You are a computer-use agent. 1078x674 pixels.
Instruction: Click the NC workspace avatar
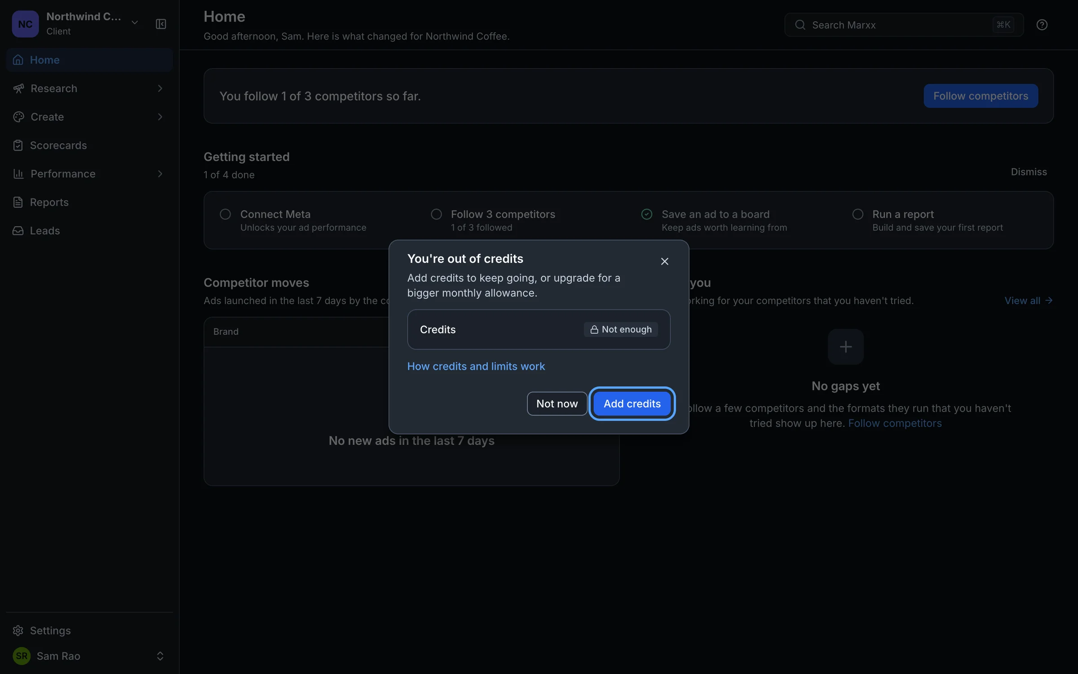pos(25,24)
